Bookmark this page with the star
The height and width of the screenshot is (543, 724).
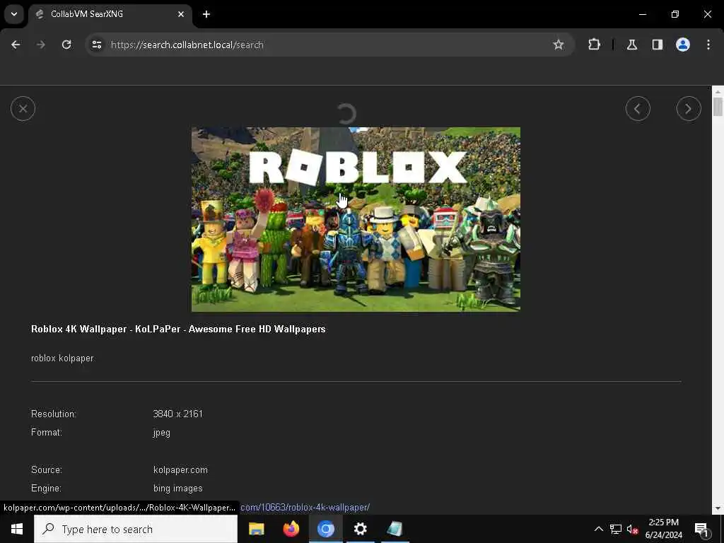(559, 45)
